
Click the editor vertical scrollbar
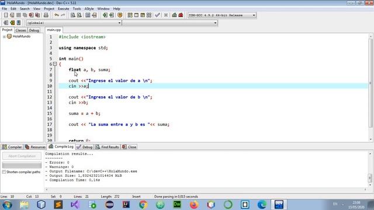[x=370, y=87]
